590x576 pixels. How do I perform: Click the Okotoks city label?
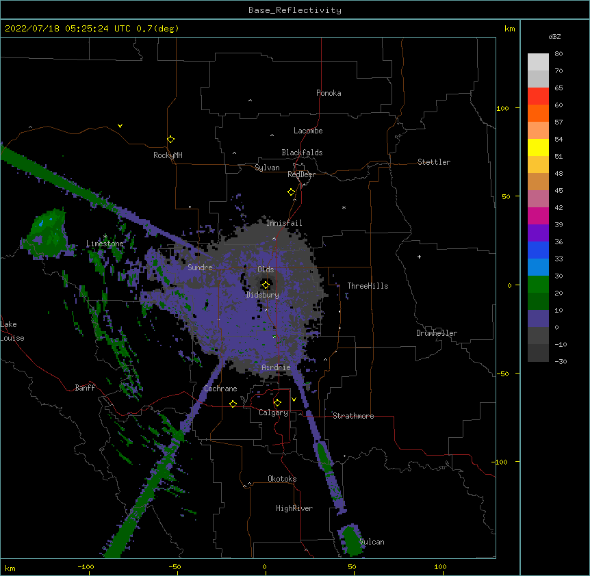282,479
